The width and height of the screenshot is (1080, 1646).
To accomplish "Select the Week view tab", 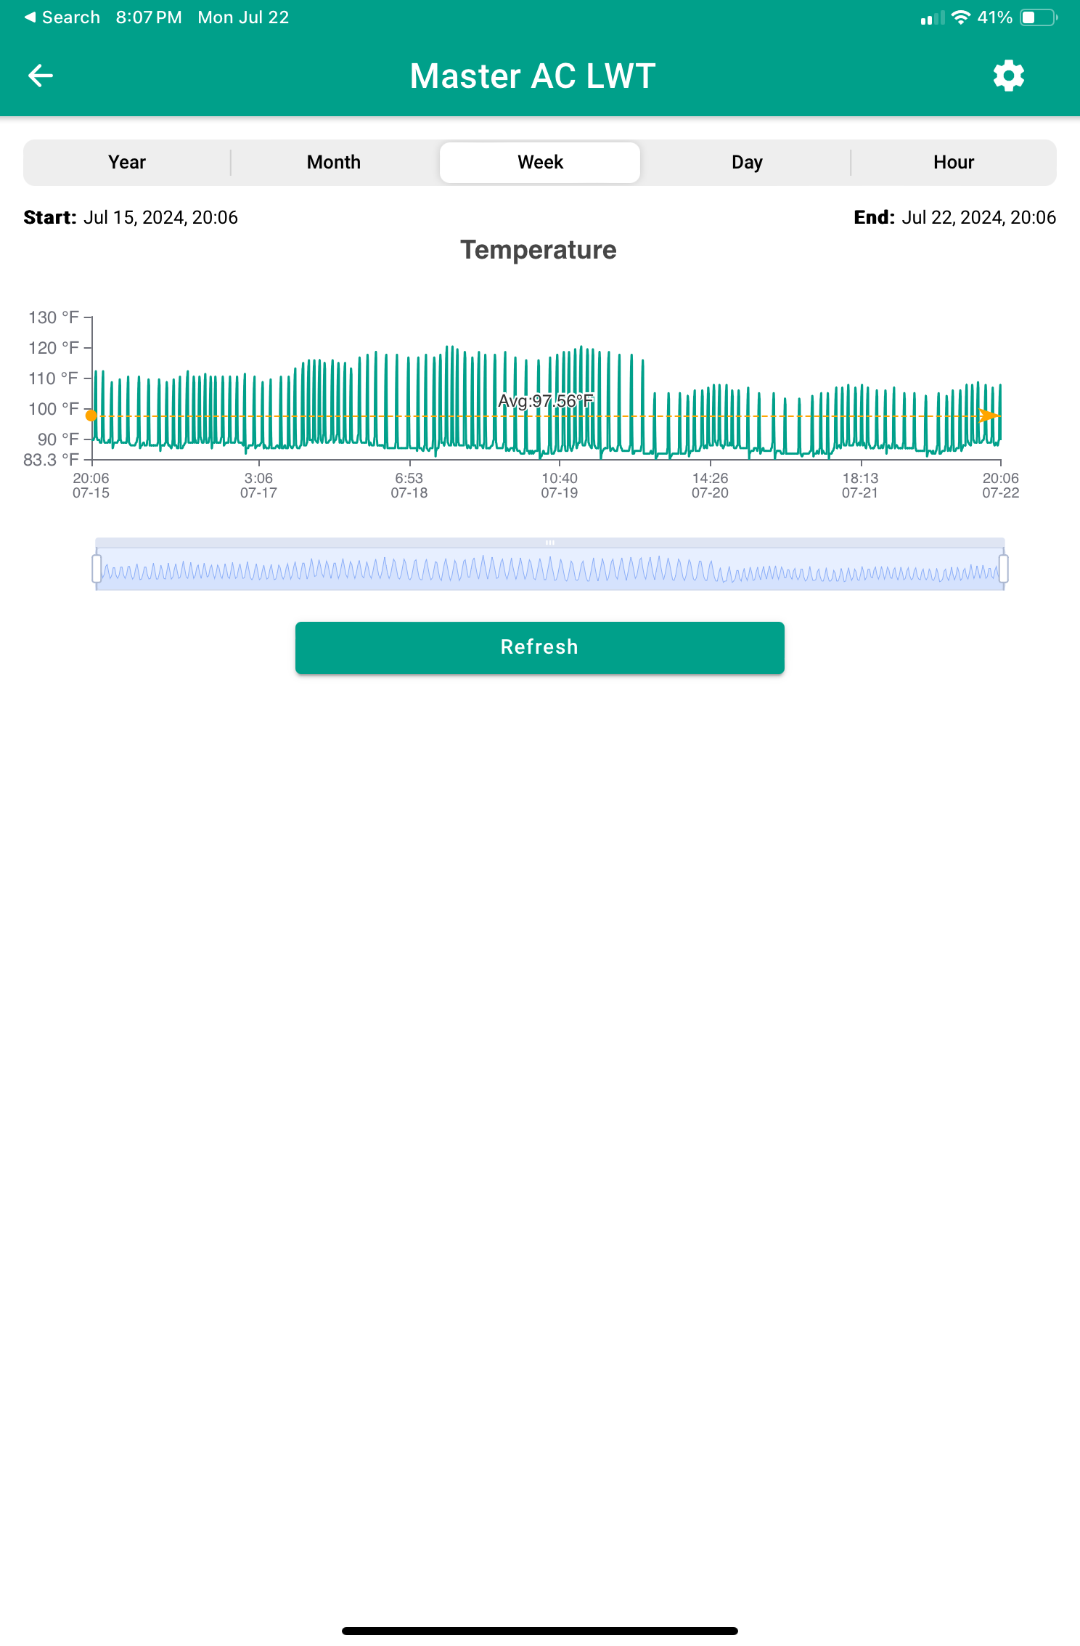I will coord(540,162).
